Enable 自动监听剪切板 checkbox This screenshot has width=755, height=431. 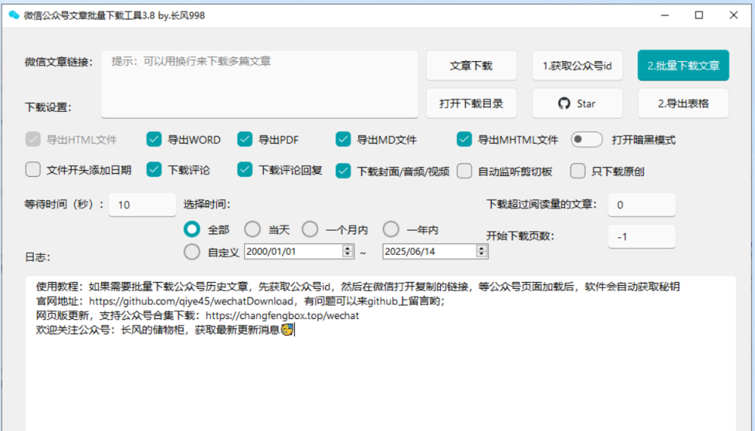pyautogui.click(x=465, y=171)
